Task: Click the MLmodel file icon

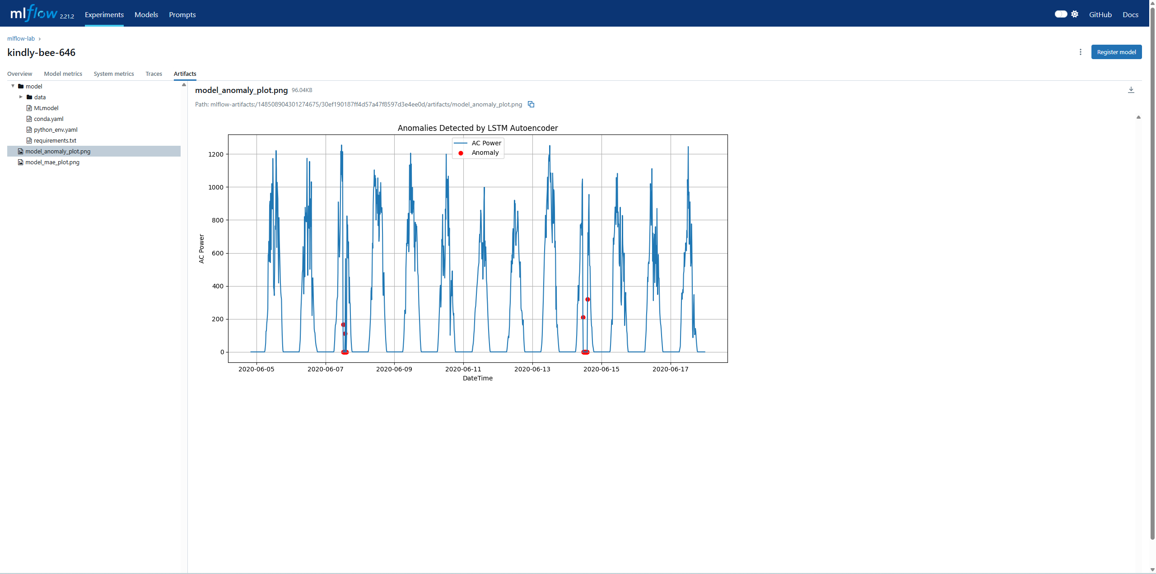Action: [x=29, y=108]
